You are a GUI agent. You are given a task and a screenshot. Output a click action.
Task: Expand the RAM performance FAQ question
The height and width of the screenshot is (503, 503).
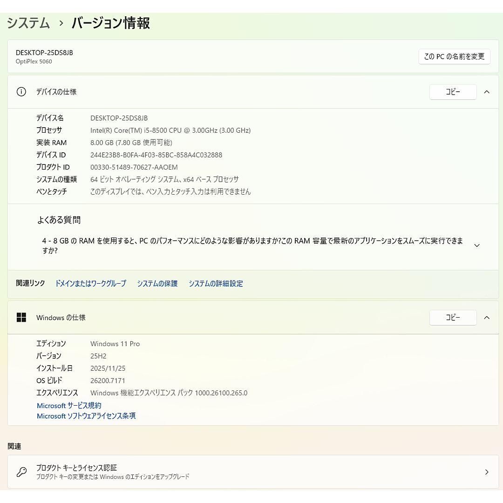(x=476, y=245)
